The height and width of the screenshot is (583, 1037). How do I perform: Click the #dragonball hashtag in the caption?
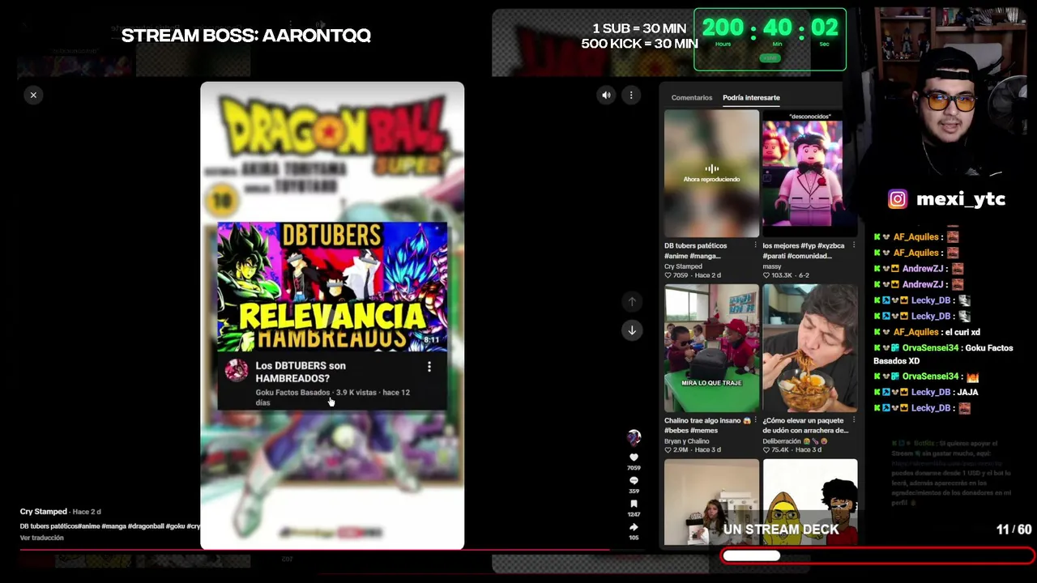(x=146, y=526)
